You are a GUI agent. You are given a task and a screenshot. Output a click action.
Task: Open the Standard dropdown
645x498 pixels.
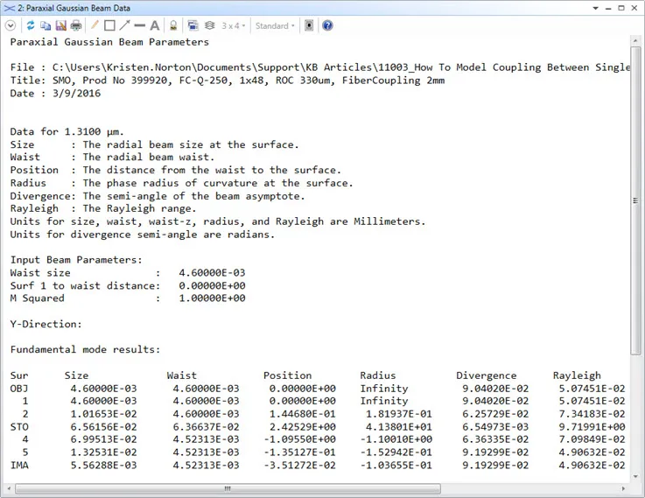[275, 26]
